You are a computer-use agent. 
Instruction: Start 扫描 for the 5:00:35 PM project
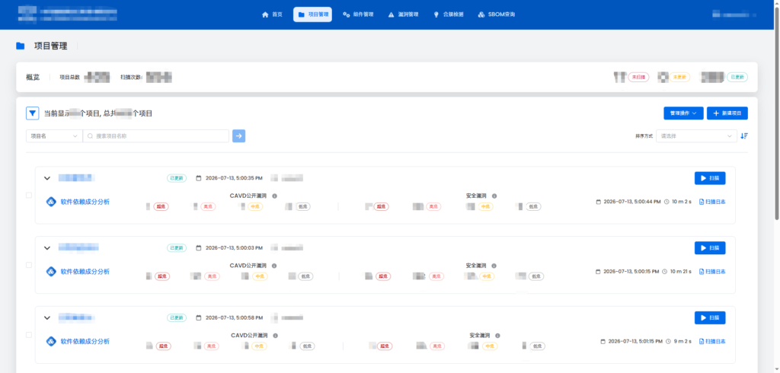tap(710, 178)
